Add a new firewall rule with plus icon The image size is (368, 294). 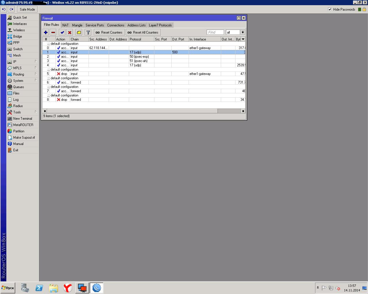[46, 32]
